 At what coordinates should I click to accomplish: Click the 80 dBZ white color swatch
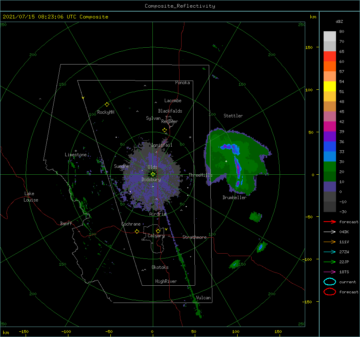point(330,36)
